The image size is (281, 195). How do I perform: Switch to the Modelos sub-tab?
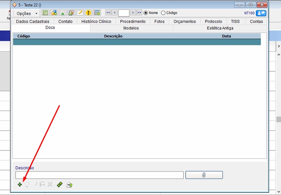coord(131,28)
